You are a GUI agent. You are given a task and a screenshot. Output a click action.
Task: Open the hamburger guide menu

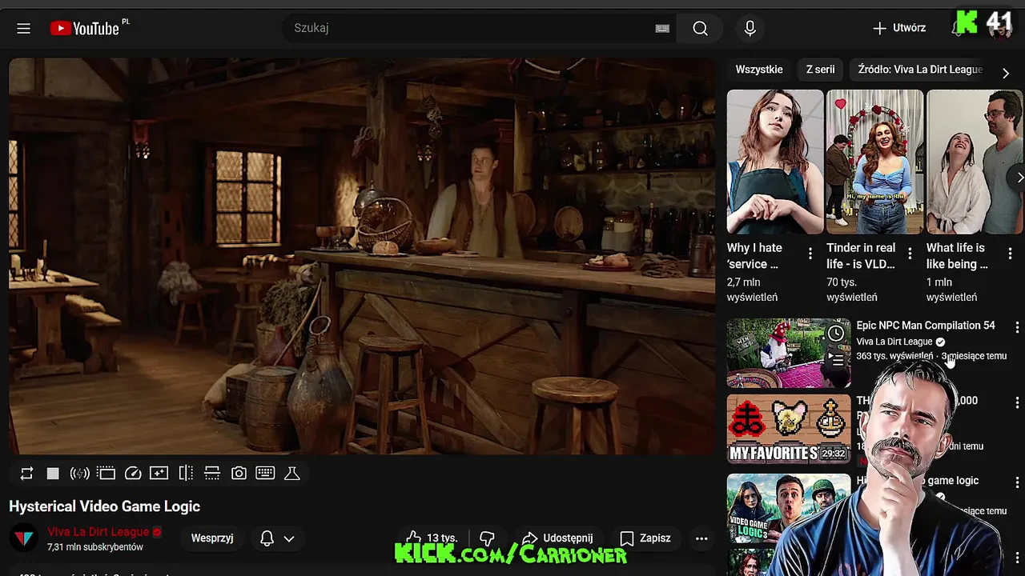pos(23,28)
